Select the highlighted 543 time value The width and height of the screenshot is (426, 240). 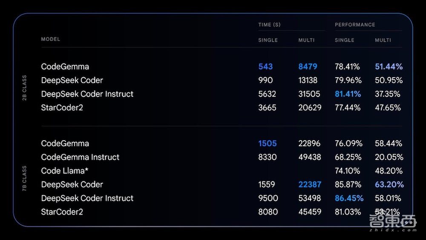(x=265, y=67)
